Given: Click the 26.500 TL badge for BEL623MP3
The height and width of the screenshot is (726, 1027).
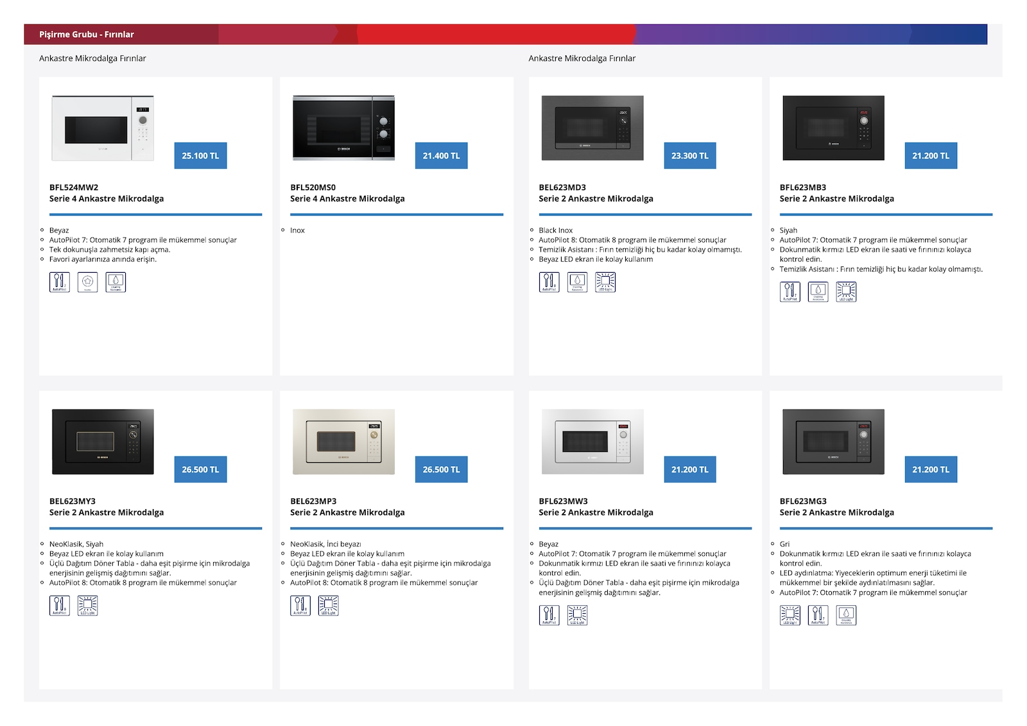Looking at the screenshot, I should pyautogui.click(x=442, y=470).
